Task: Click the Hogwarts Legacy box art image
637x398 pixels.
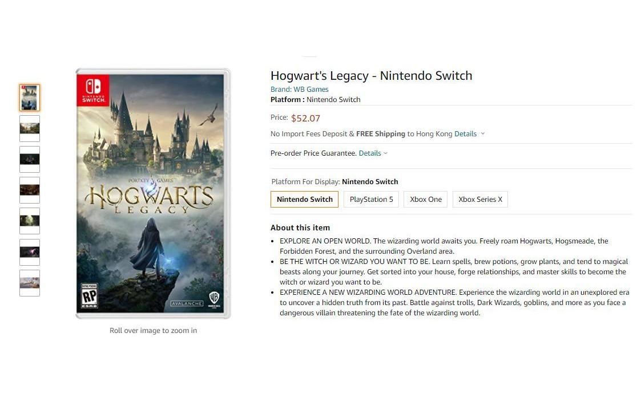Action: click(x=153, y=193)
